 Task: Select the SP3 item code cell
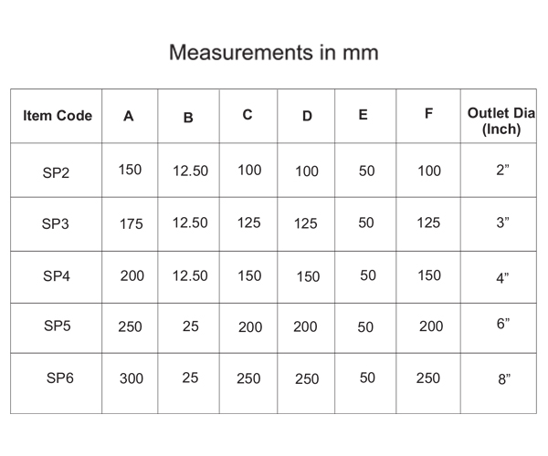pyautogui.click(x=55, y=223)
